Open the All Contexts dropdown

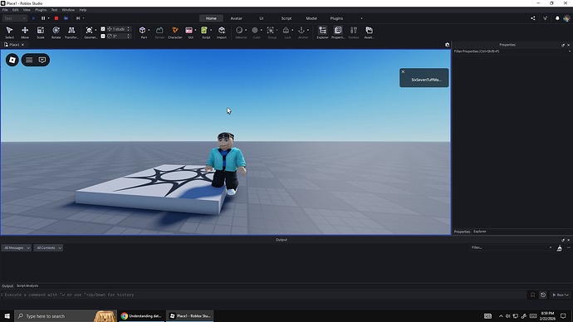(48, 248)
